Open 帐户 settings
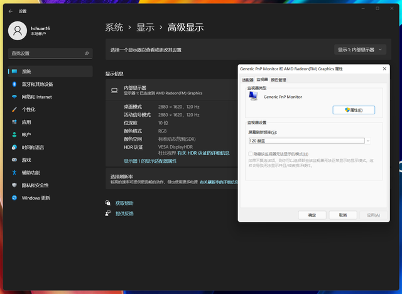This screenshot has height=294, width=402. pos(50,134)
